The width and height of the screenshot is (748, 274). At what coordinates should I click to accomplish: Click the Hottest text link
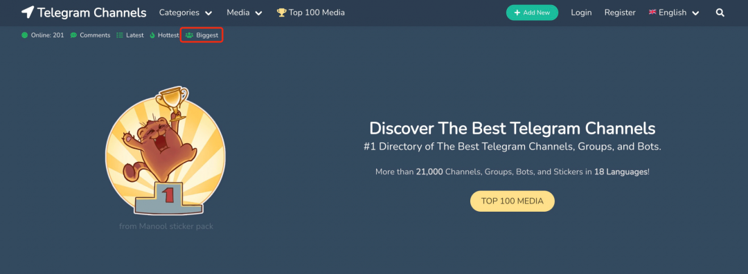pos(168,35)
